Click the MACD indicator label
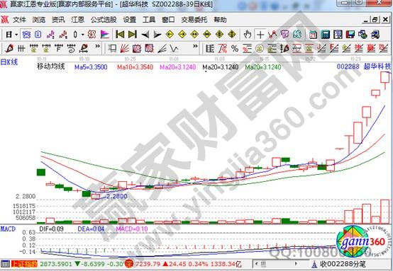This screenshot has width=393, height=271. point(8,229)
